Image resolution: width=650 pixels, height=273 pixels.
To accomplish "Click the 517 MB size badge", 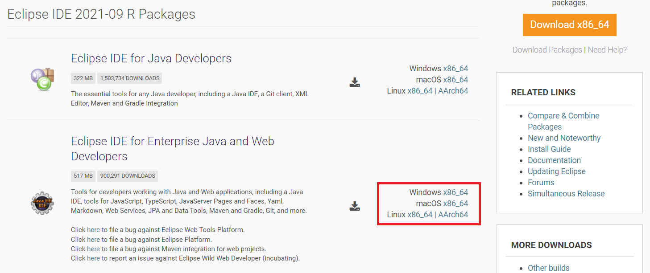I will click(83, 176).
